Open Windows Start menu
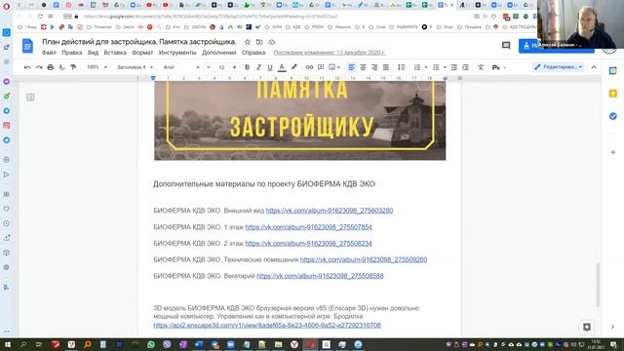Screen dimensions: 624x351 [x=7, y=344]
